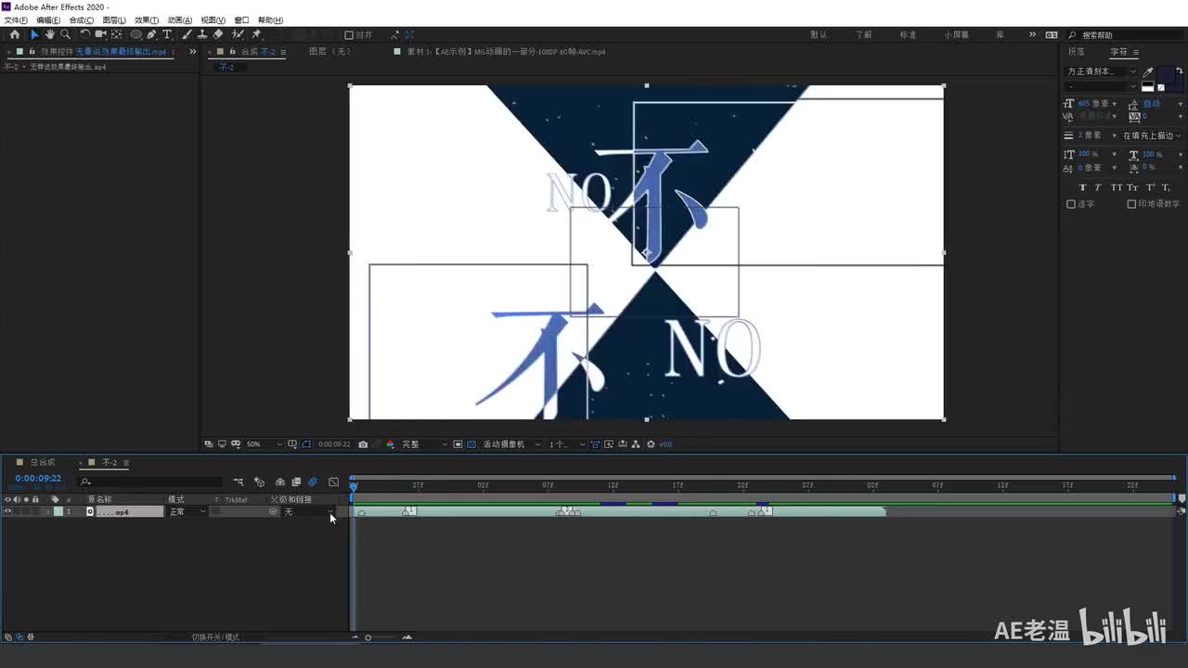Select the Eraser tool
Screen dimensions: 1188x668
(218, 34)
